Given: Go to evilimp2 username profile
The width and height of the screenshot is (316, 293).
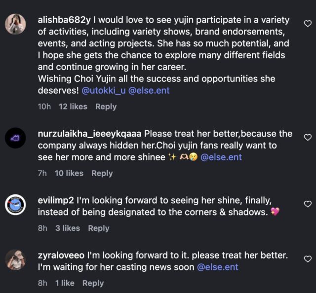Looking at the screenshot, I should (56, 201).
